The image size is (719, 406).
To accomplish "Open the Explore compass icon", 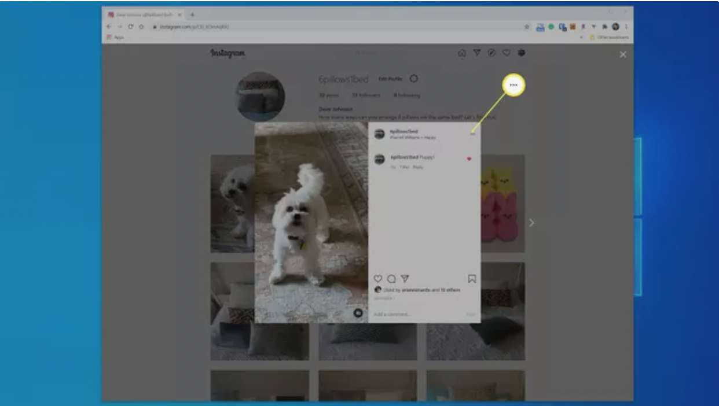I will click(491, 53).
